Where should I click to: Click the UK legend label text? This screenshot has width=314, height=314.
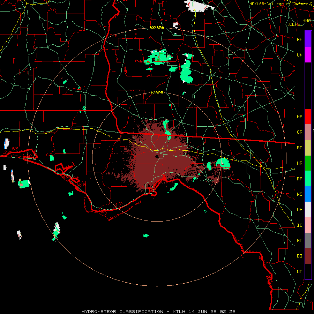pyautogui.click(x=299, y=55)
